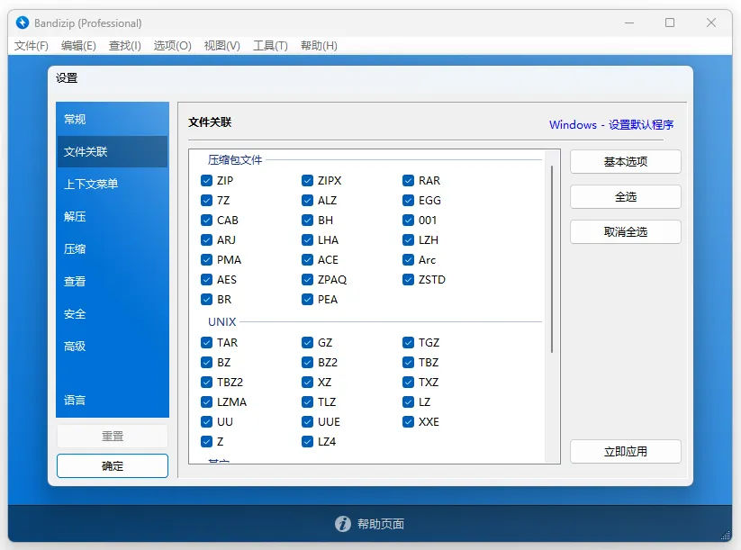Toggle the ACE checkbox
Viewport: 741px width, 550px height.
307,260
